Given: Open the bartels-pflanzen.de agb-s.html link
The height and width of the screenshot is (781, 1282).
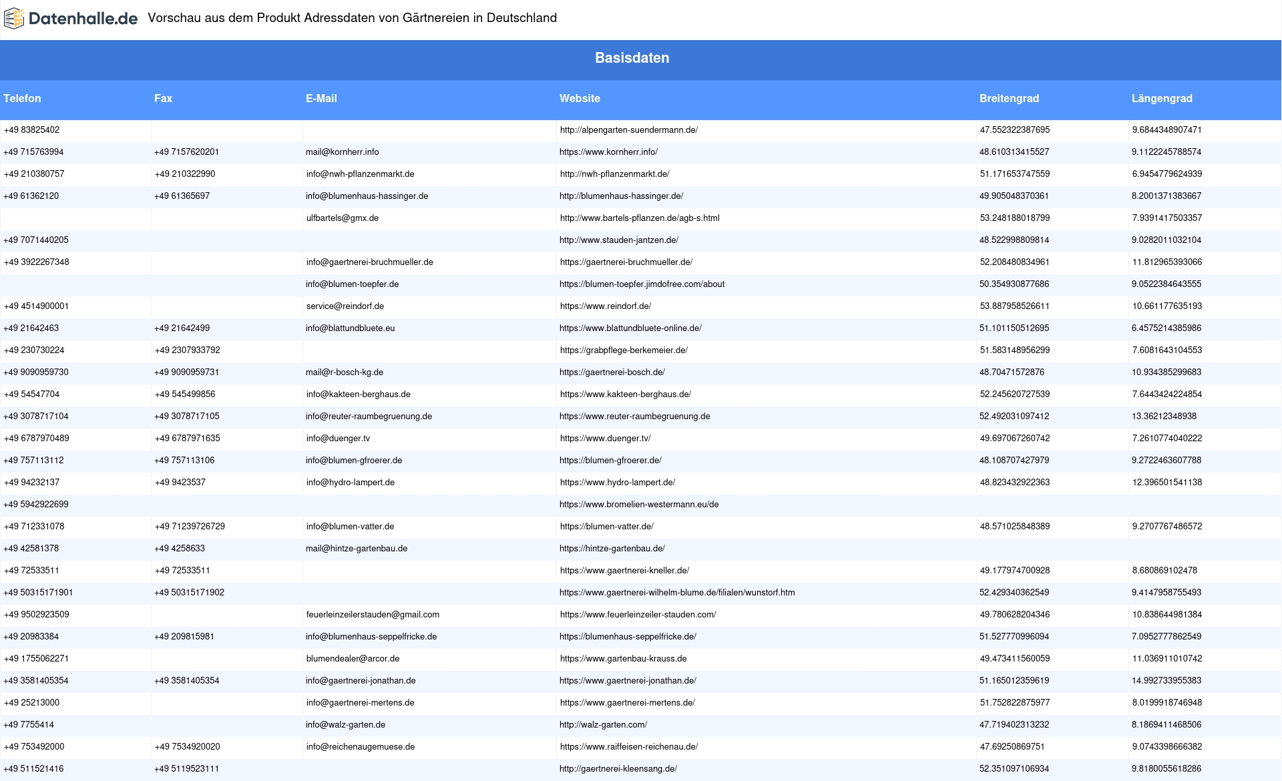Looking at the screenshot, I should [x=640, y=218].
